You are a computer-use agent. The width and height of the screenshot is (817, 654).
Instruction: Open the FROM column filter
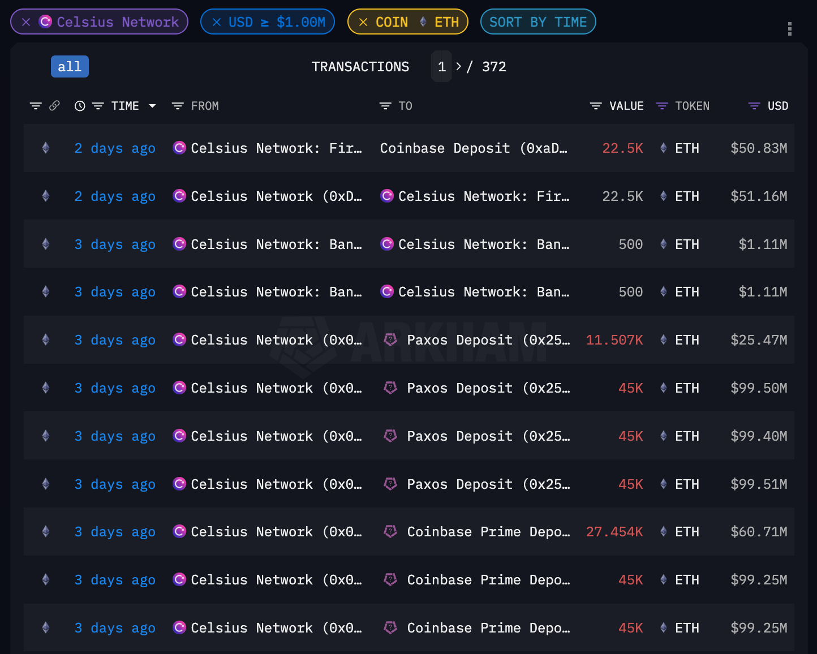(x=178, y=106)
